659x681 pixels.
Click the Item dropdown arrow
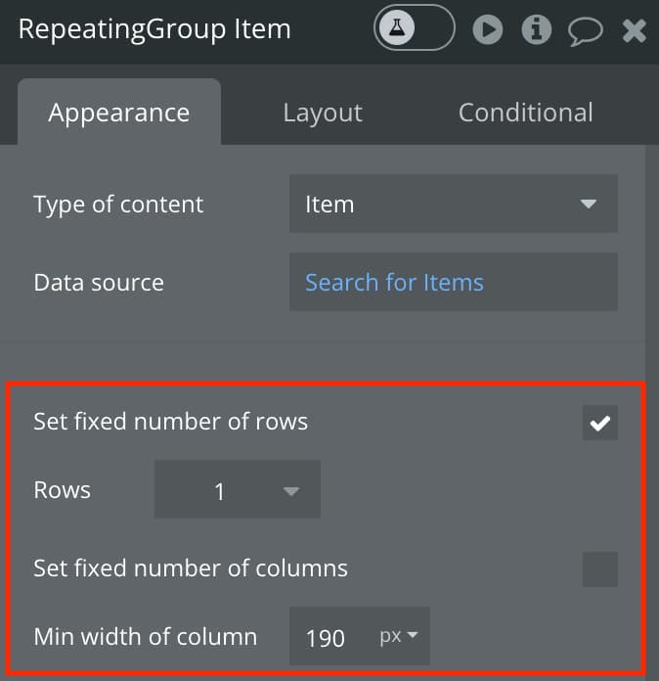tap(589, 204)
